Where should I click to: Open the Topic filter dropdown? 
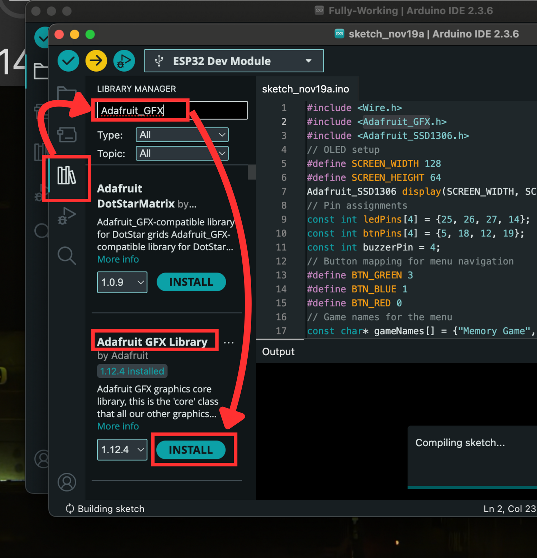[182, 154]
